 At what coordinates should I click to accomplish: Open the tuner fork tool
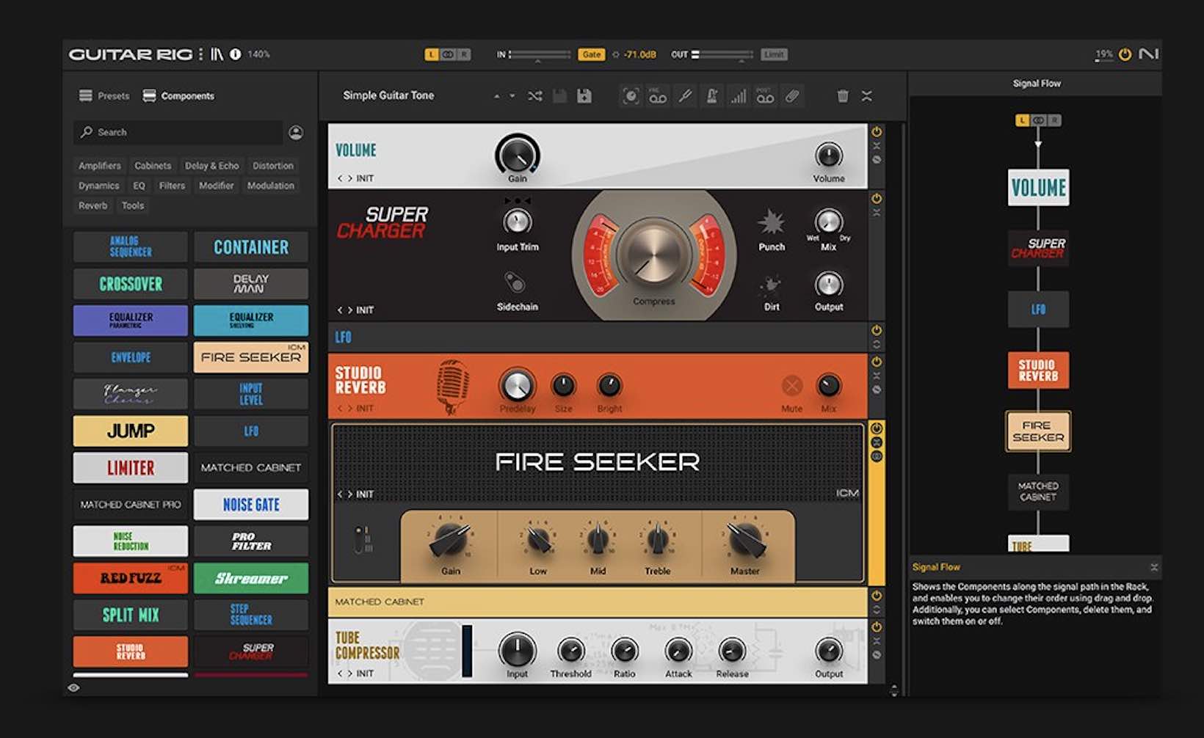[x=685, y=96]
